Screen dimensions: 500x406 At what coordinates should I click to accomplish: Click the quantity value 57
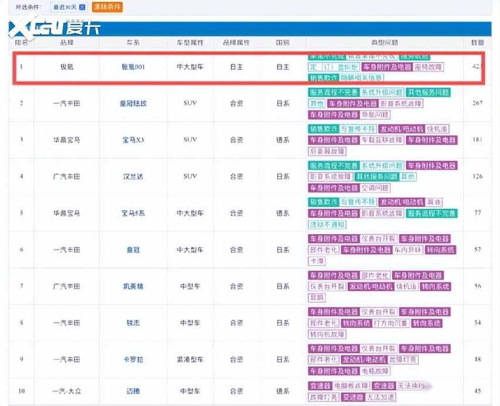[x=477, y=249]
